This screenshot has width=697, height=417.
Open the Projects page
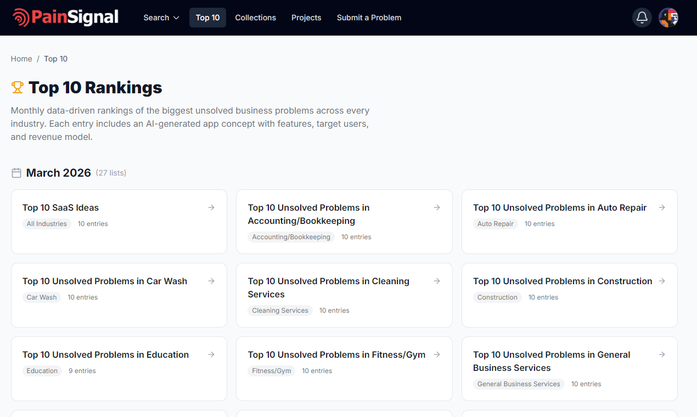[306, 18]
